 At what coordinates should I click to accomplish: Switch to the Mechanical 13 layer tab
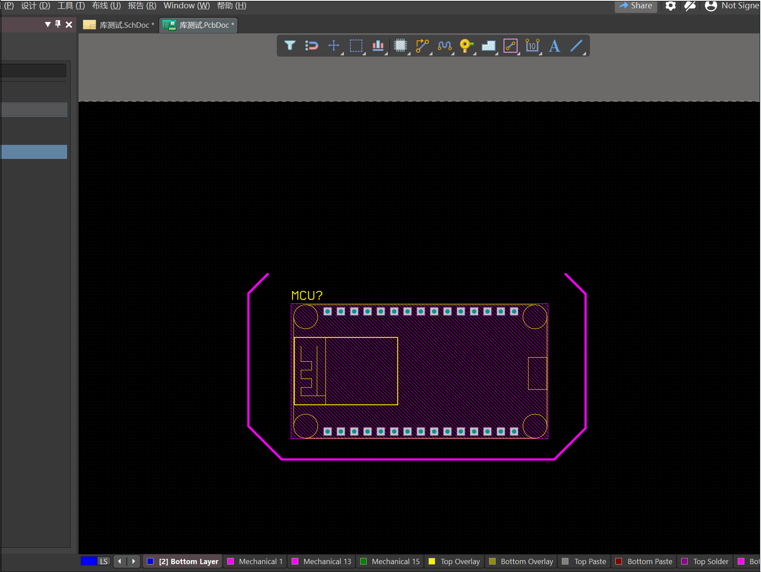coord(322,561)
